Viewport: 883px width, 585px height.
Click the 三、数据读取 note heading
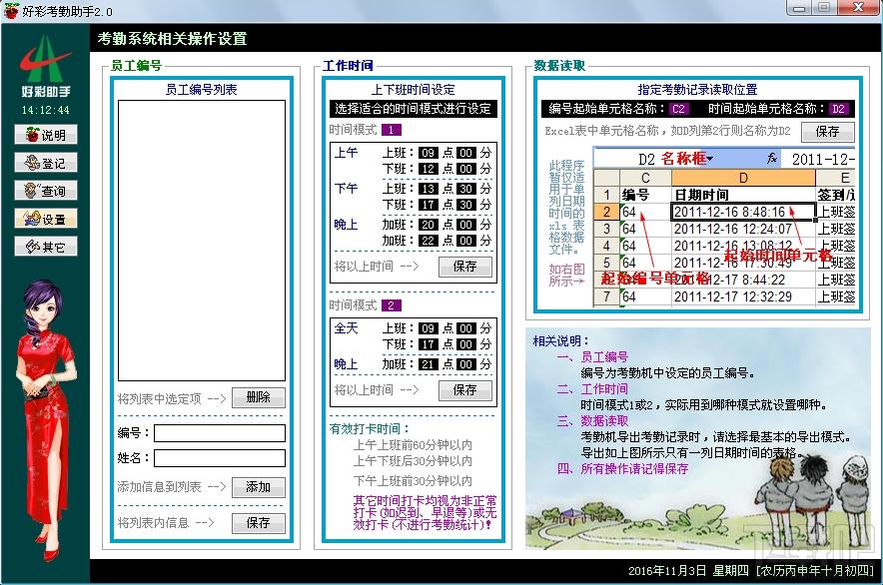pos(592,421)
